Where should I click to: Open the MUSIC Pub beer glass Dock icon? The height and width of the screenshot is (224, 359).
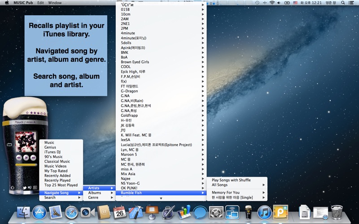point(249,212)
